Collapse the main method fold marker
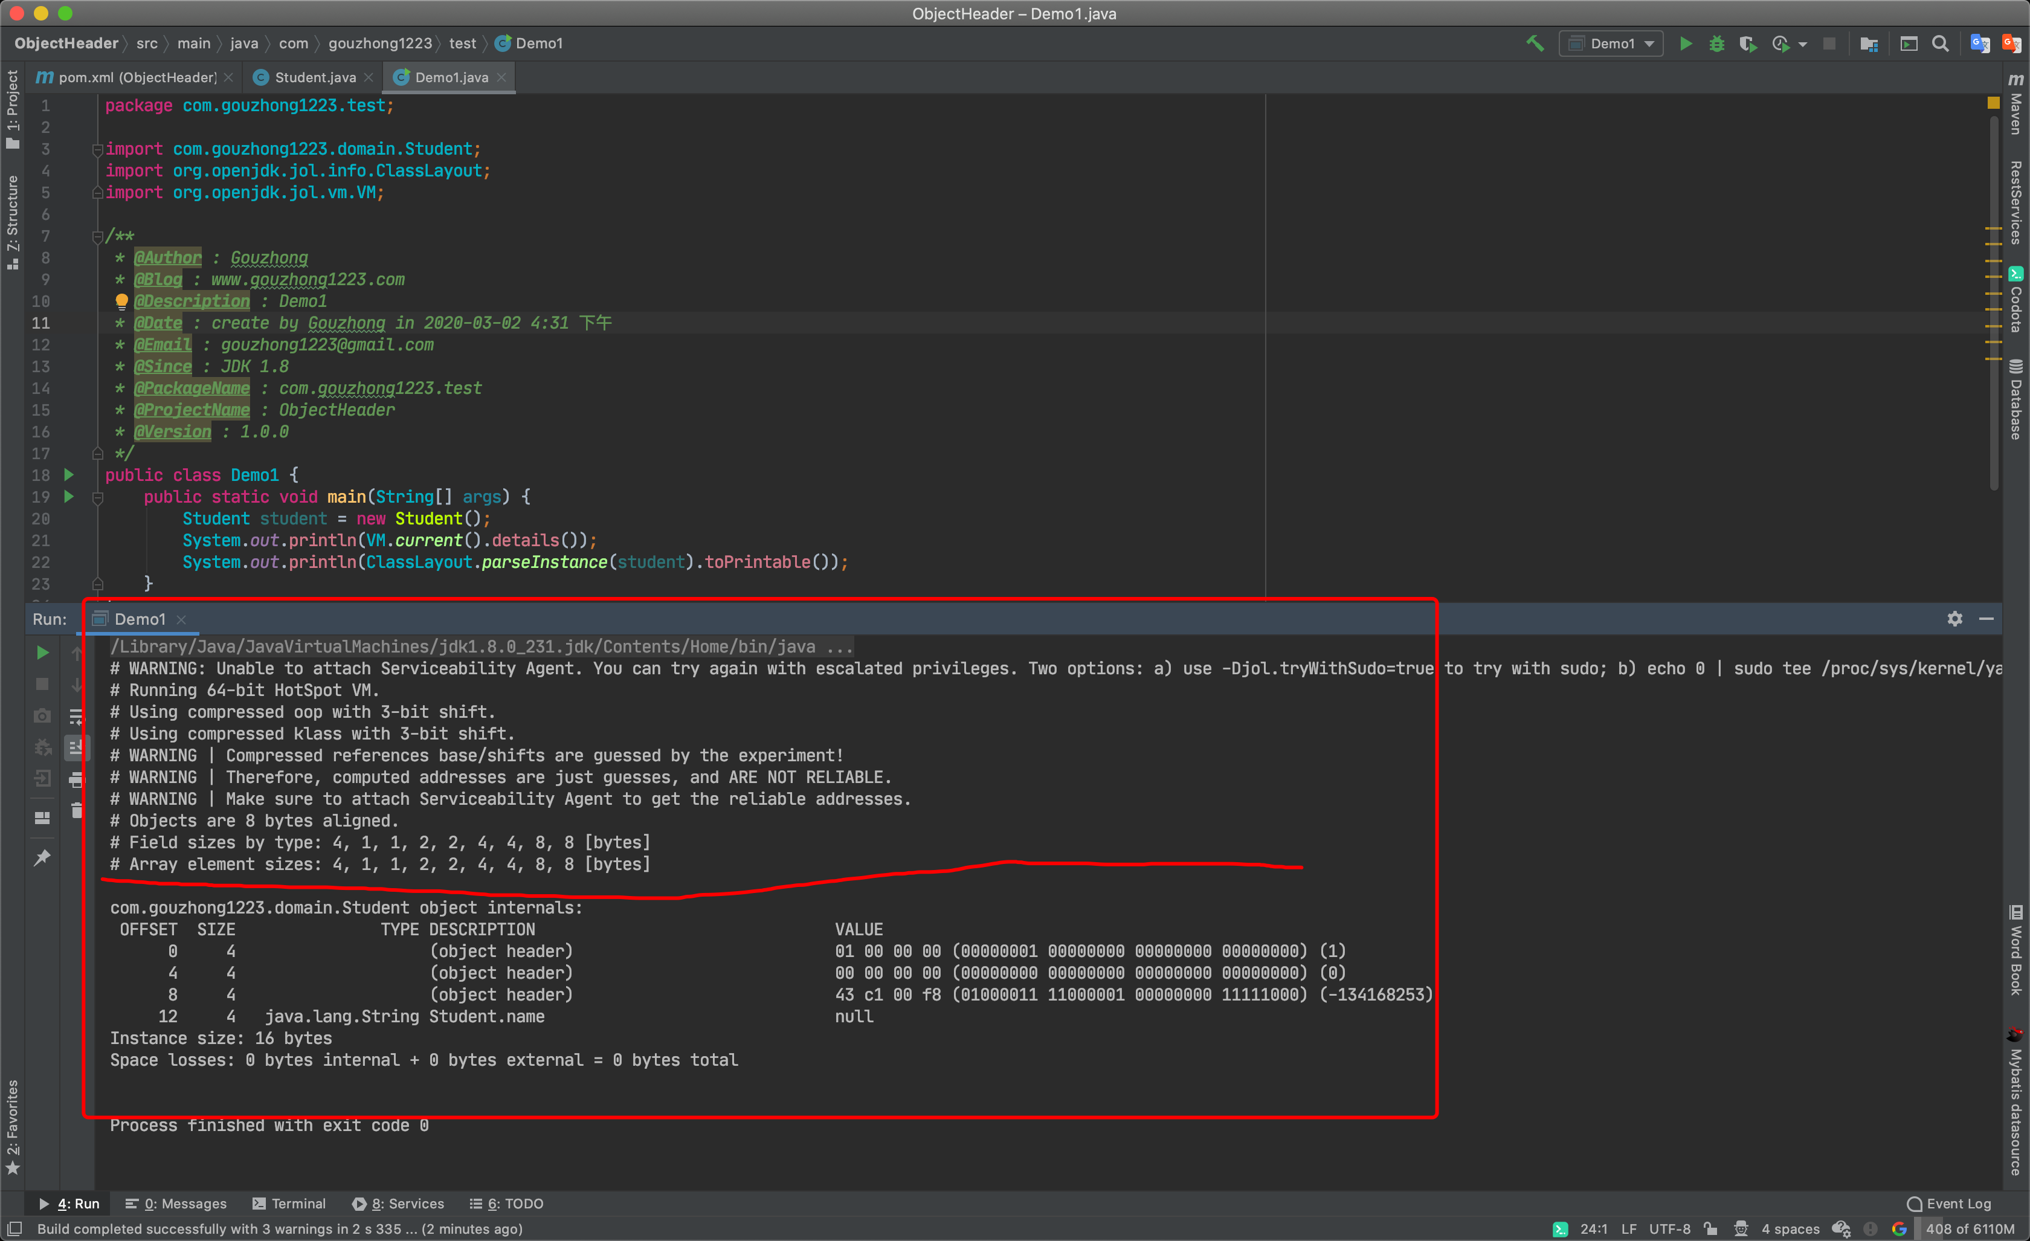This screenshot has height=1241, width=2030. coord(98,498)
